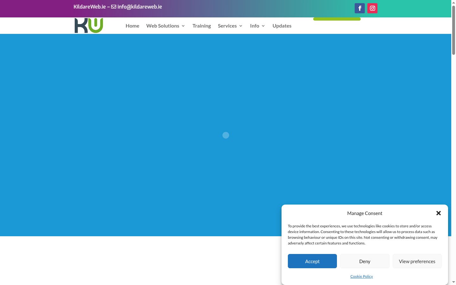Open the Facebook social icon
This screenshot has height=285, width=456.
pos(360,8)
